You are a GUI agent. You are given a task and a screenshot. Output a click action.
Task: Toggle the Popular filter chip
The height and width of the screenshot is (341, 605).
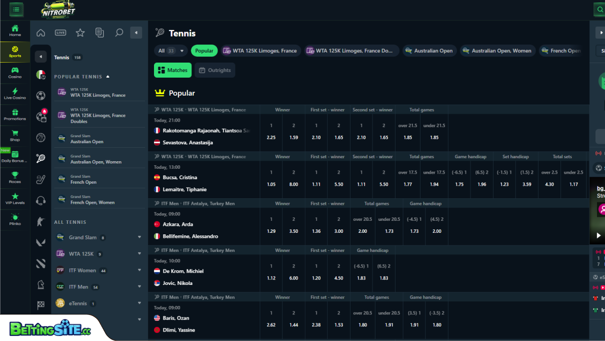point(204,51)
